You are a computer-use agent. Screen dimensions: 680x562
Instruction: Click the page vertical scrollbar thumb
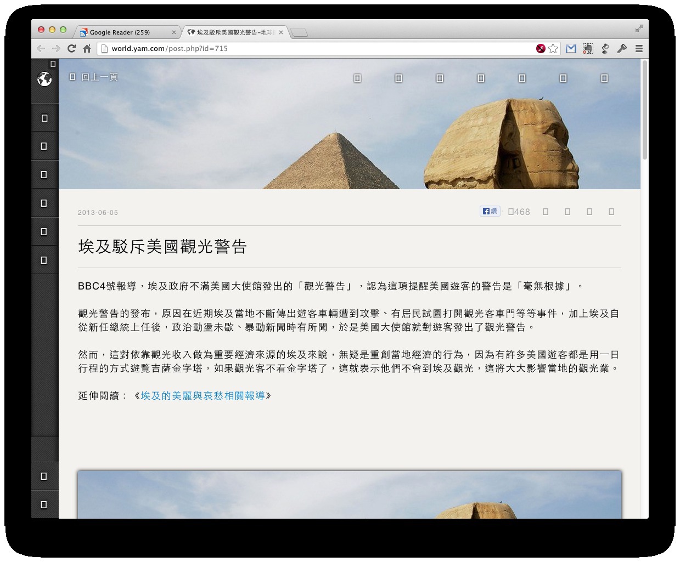[x=645, y=110]
